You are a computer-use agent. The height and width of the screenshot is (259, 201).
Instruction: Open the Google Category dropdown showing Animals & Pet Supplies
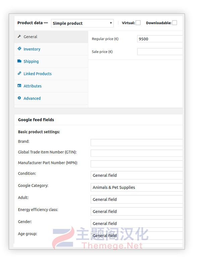[137, 187]
